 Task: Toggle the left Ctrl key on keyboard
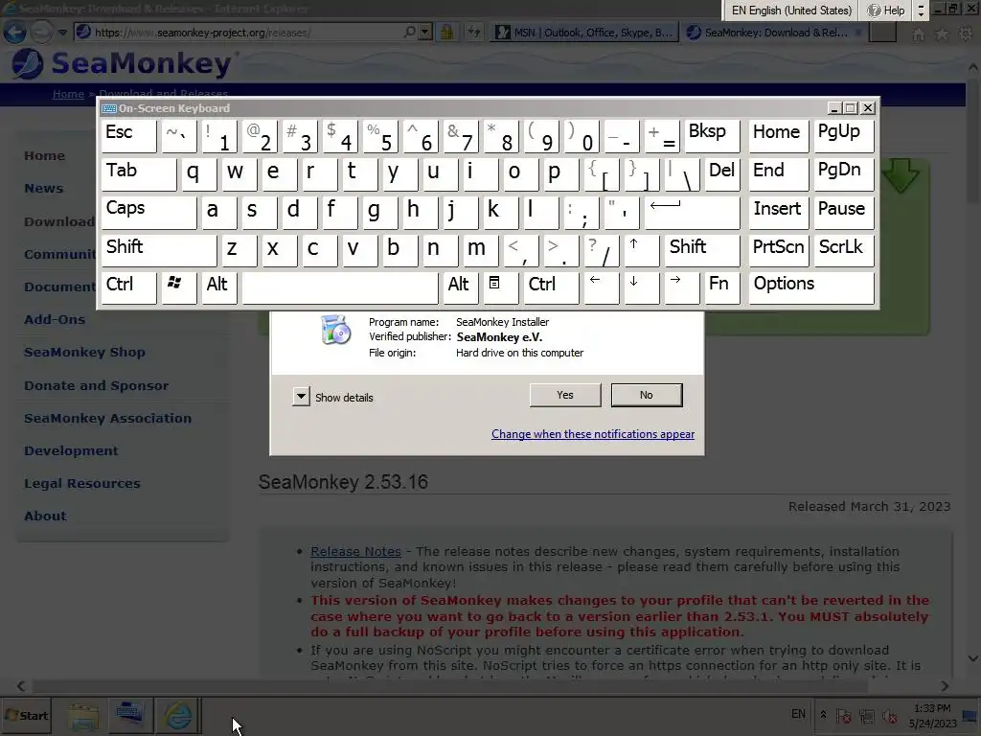pyautogui.click(x=129, y=287)
